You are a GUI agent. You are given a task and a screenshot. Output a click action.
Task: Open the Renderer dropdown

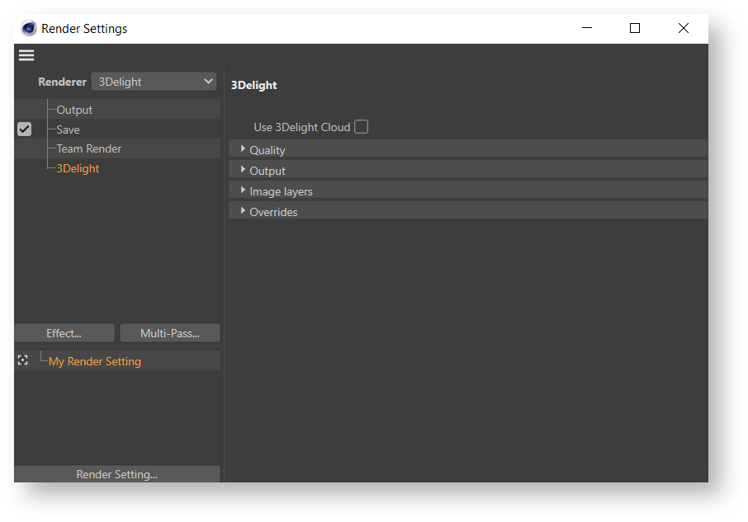pos(154,82)
